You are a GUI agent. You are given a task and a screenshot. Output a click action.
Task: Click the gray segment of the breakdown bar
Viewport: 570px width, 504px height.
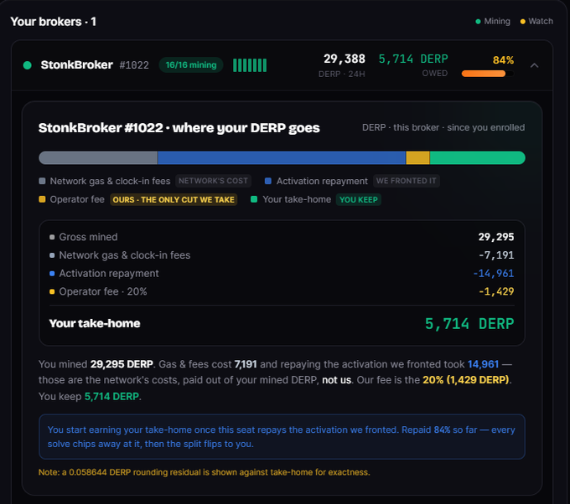click(98, 158)
